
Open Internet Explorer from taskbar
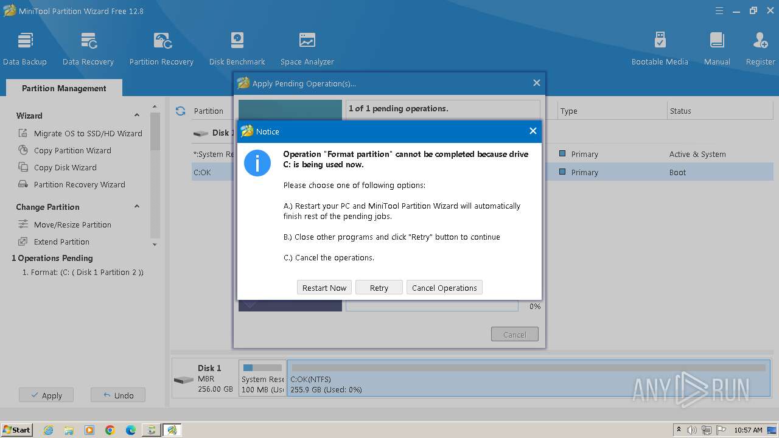(48, 430)
